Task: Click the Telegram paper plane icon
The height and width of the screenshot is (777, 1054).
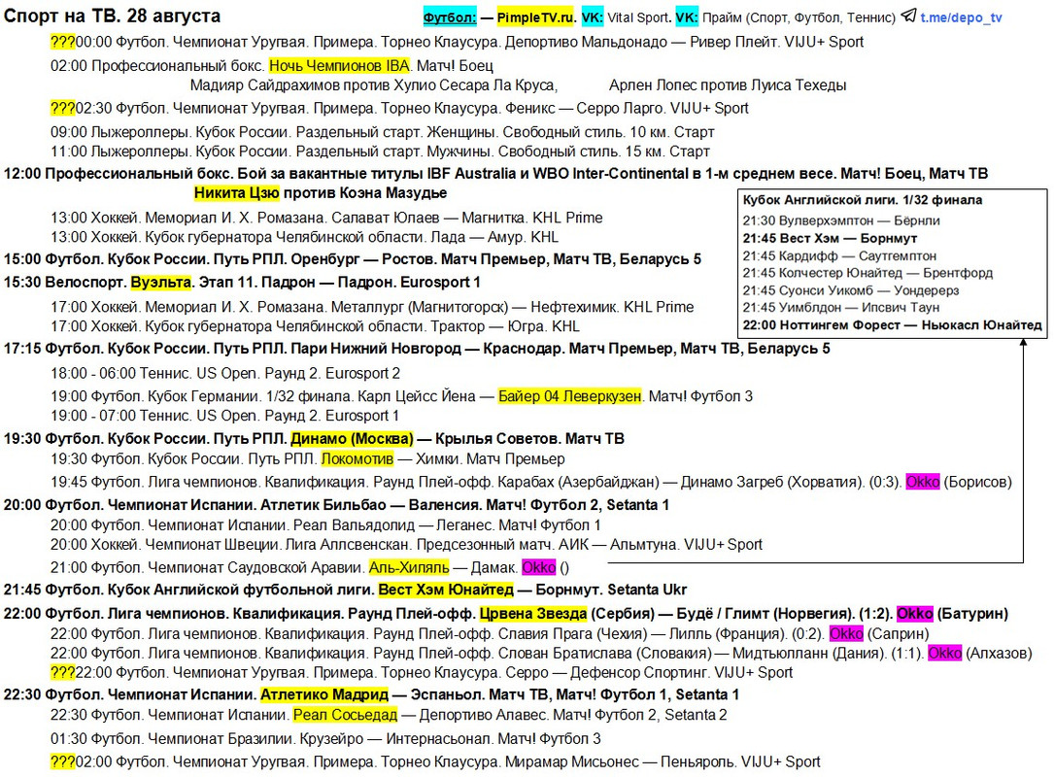Action: tap(908, 16)
